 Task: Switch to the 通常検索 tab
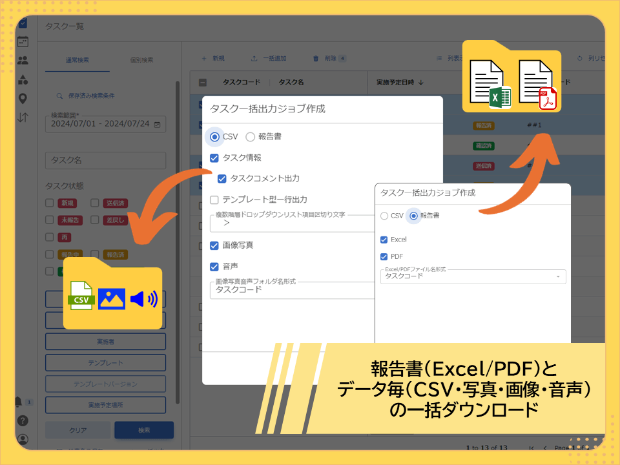point(77,60)
